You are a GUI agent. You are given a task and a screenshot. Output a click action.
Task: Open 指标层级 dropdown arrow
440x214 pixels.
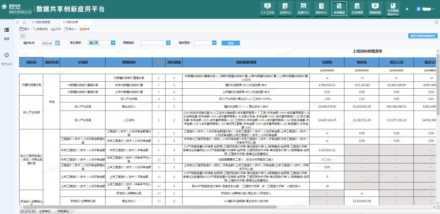pos(214,43)
